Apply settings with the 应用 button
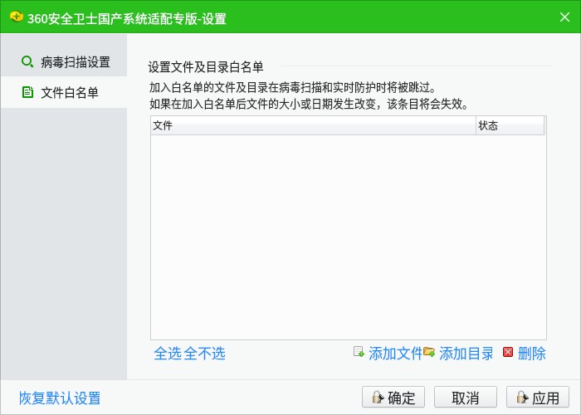 click(538, 398)
